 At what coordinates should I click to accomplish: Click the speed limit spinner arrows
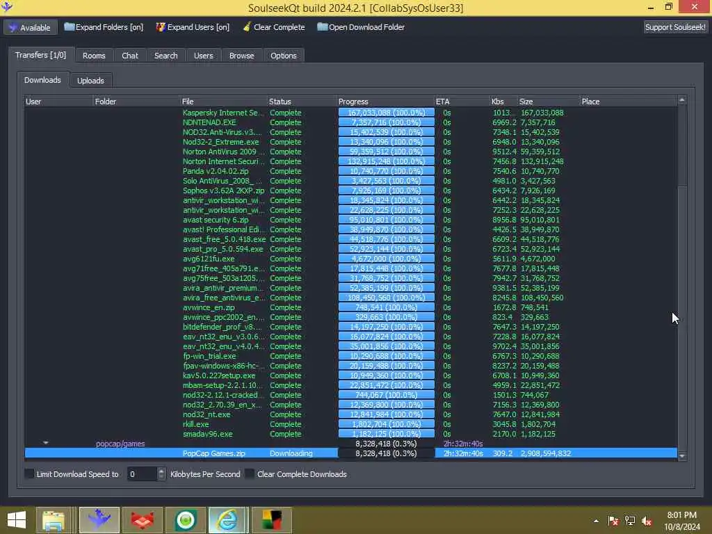coord(161,474)
